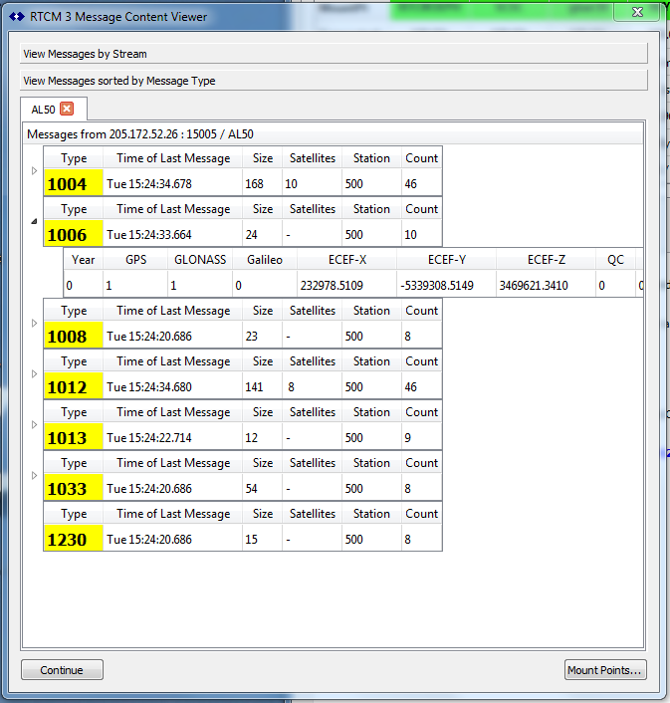Expand message type 1004 row
This screenshot has height=703, width=670.
pyautogui.click(x=35, y=171)
